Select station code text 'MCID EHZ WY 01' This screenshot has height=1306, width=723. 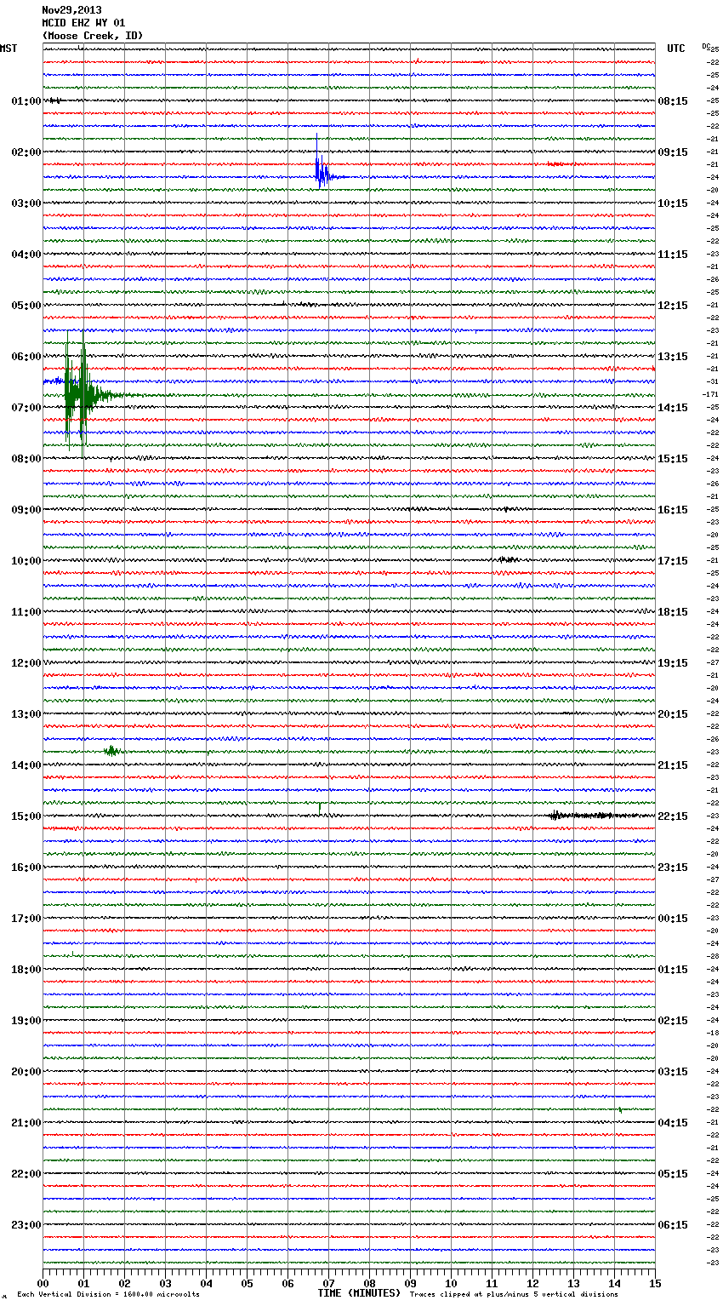[83, 23]
